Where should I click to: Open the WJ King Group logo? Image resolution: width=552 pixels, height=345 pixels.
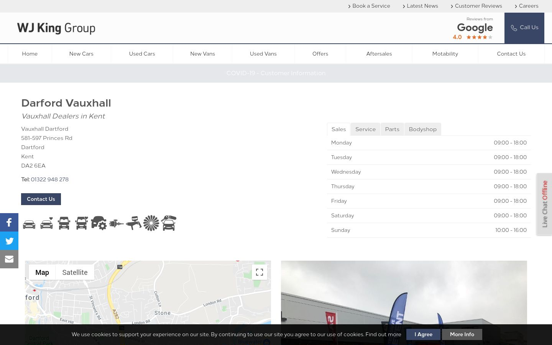56,28
